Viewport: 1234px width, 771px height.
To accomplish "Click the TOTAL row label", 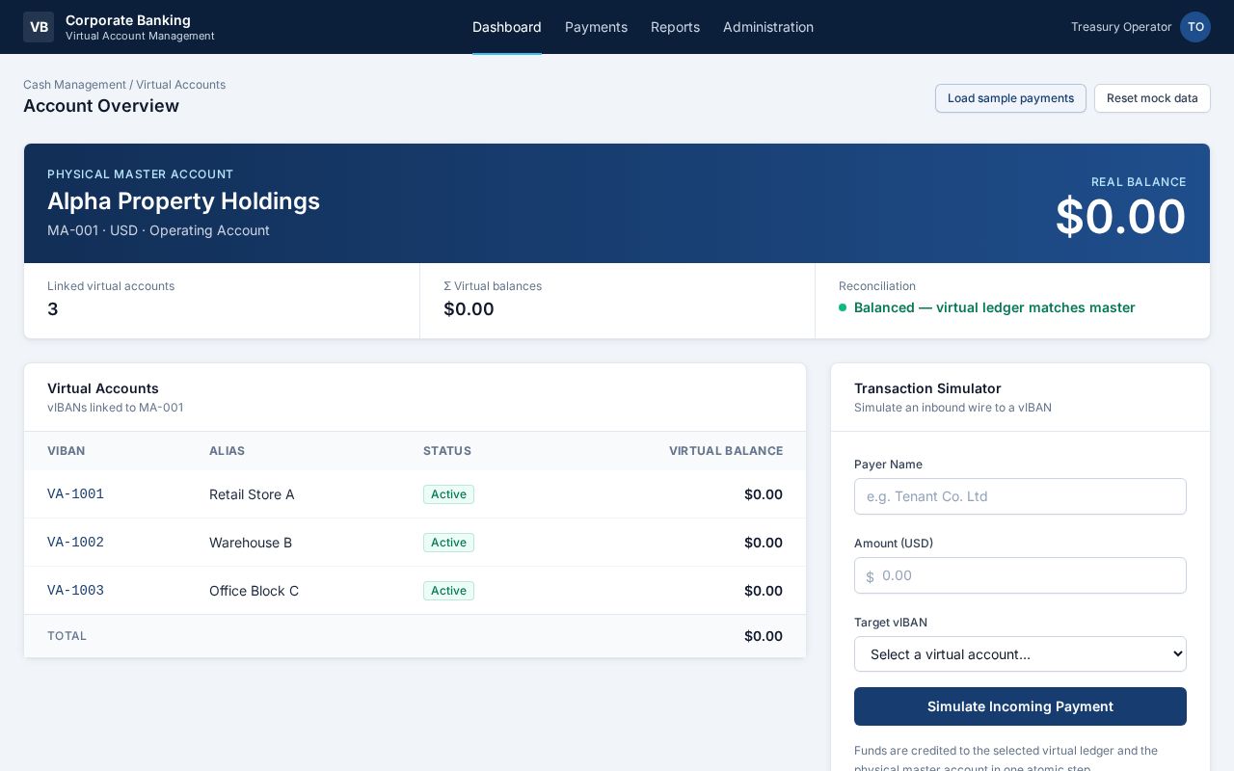I will coord(67,636).
